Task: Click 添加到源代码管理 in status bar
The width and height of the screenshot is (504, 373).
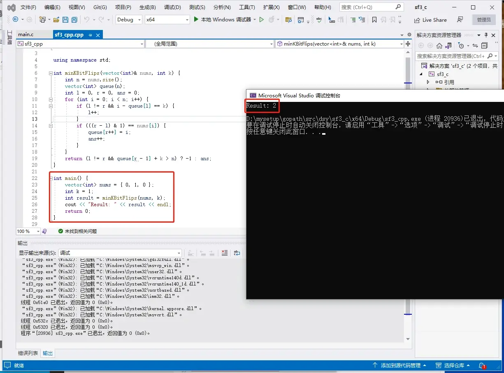Action: (399, 365)
